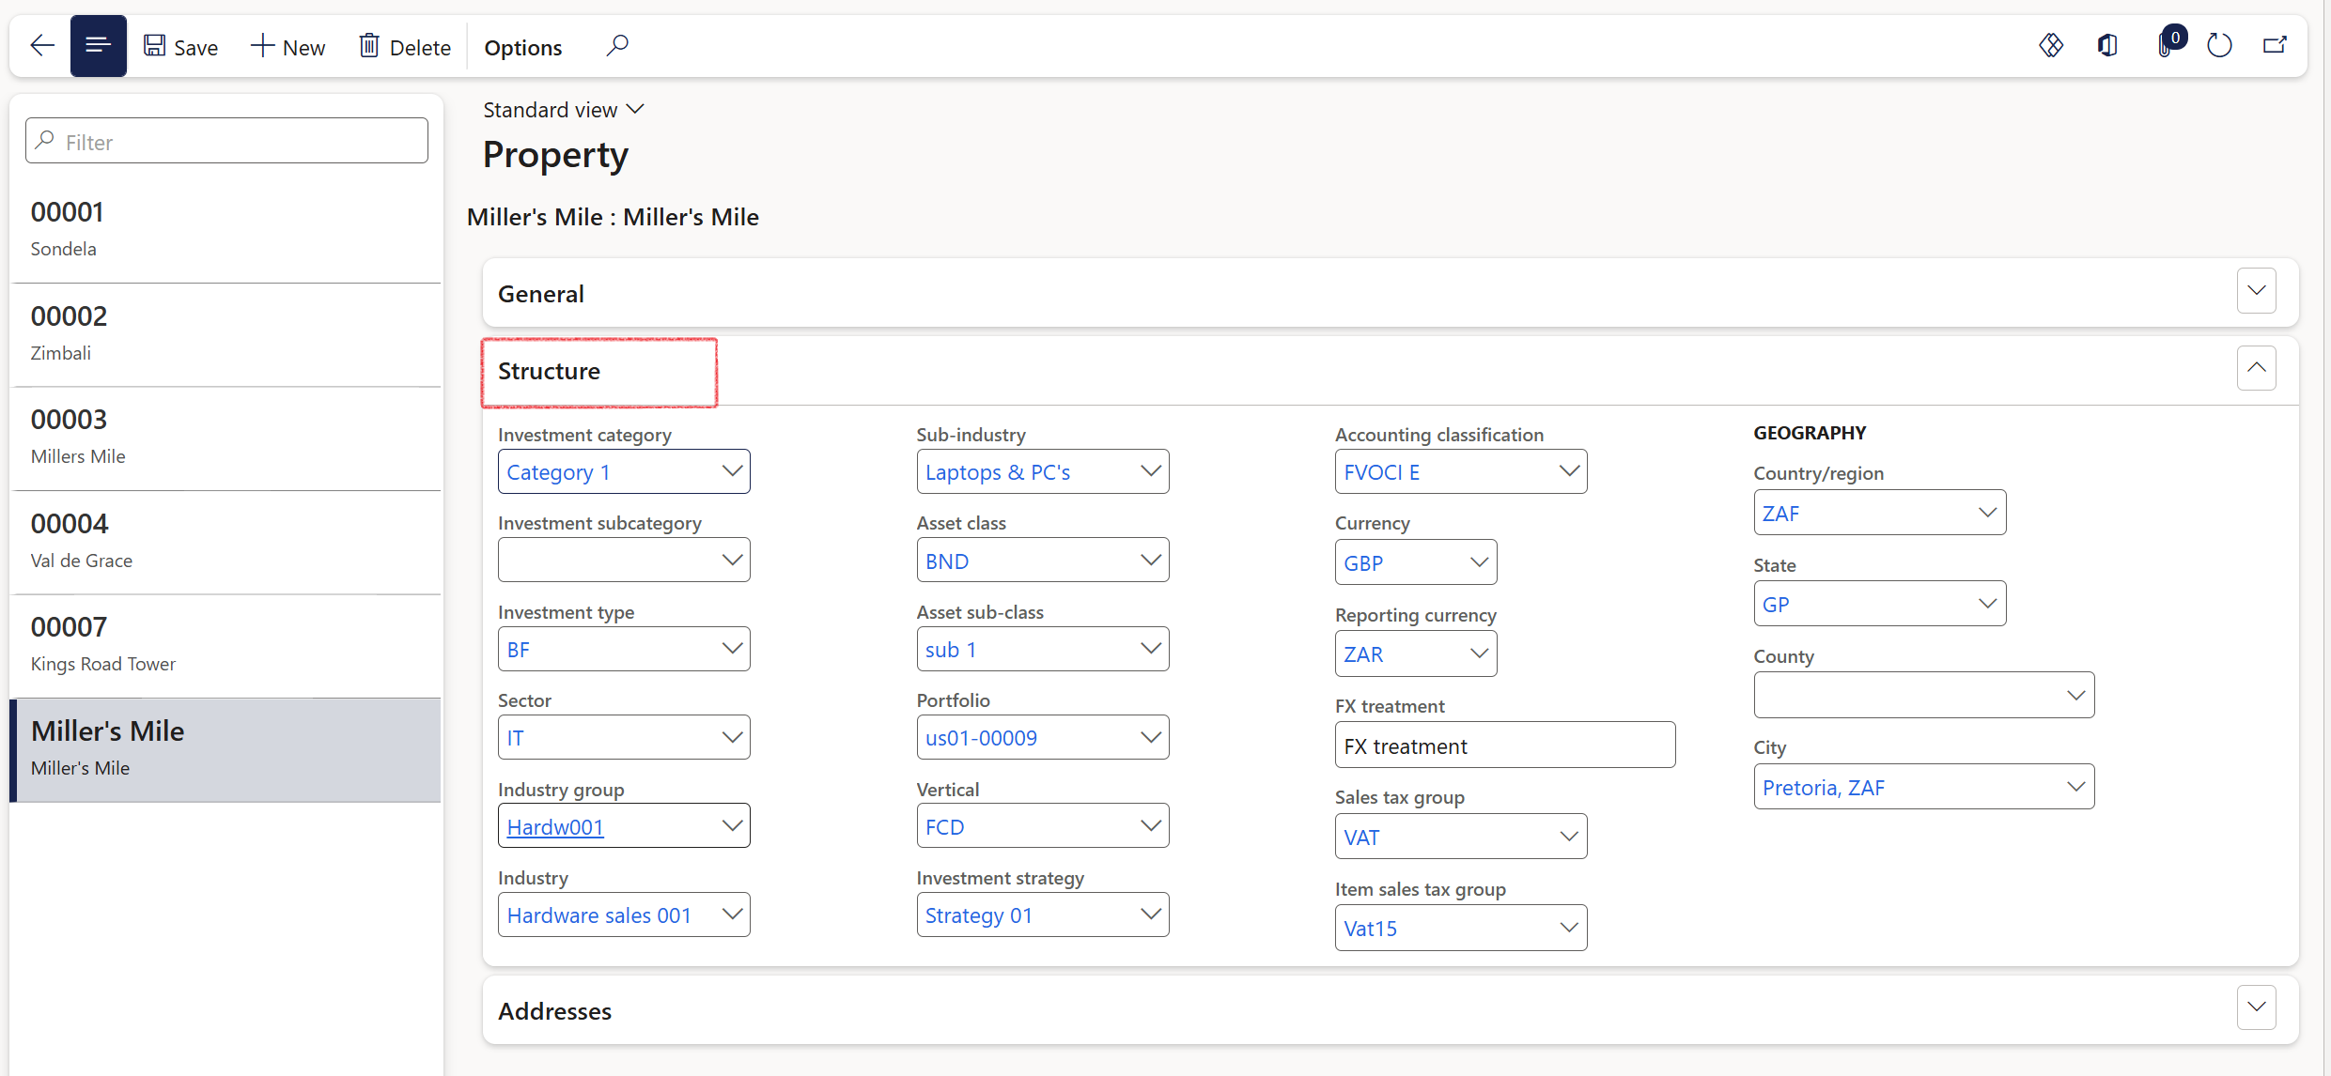Open the Office app icon
This screenshot has width=2331, height=1076.
(x=2107, y=45)
